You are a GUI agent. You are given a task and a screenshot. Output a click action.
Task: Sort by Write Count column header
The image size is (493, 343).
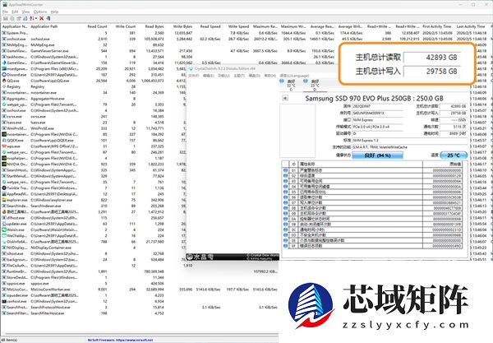pos(125,27)
